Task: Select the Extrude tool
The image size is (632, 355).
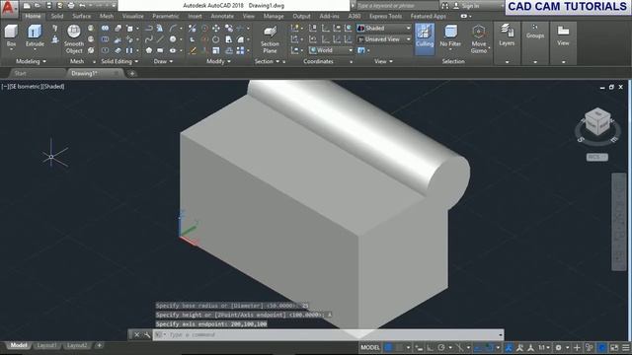Action: pos(35,35)
